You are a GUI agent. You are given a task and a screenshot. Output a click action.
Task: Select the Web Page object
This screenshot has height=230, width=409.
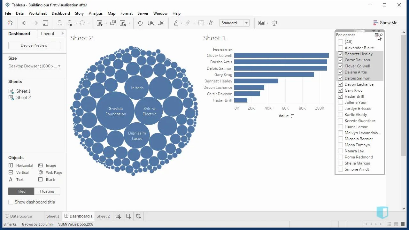50,172
